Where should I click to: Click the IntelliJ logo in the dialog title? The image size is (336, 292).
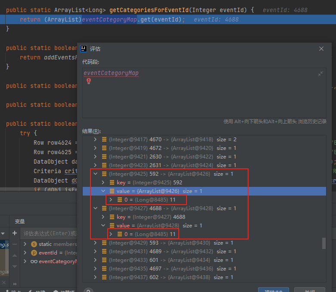pyautogui.click(x=84, y=49)
